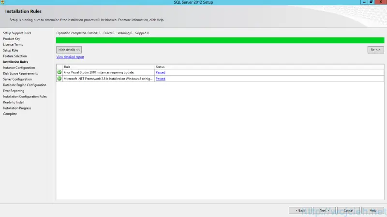Image resolution: width=387 pixels, height=217 pixels.
Task: Select Feature Selection step in sidebar
Action: (x=15, y=56)
